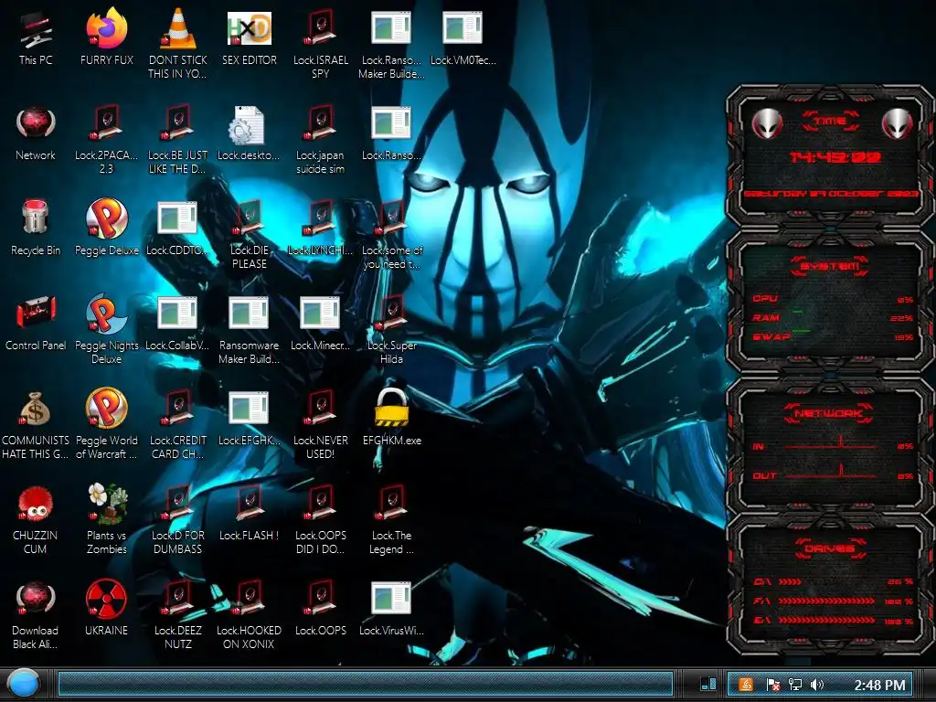Select the Control Panel icon
The width and height of the screenshot is (936, 702).
[x=36, y=312]
